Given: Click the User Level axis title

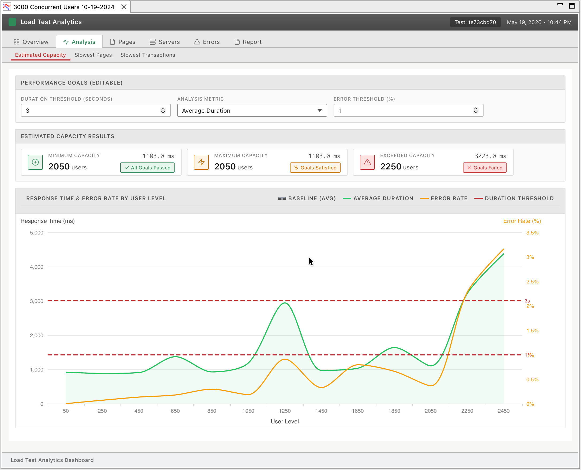Looking at the screenshot, I should pyautogui.click(x=285, y=421).
